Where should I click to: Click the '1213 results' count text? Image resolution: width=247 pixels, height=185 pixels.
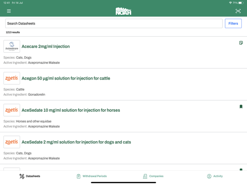click(x=13, y=32)
